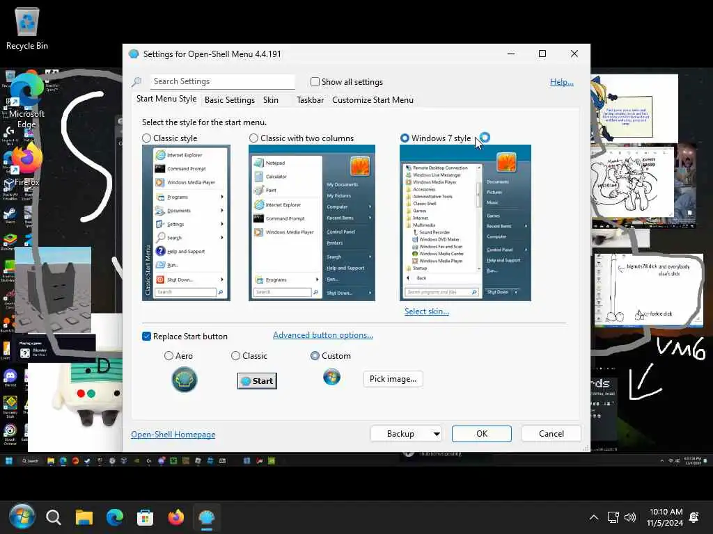Screen dimensions: 713x534
Task: Choose Custom start button radio
Action: click(x=315, y=356)
